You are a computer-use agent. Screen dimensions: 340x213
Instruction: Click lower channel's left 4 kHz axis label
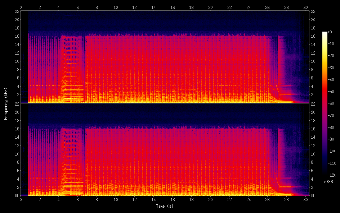pos(17,179)
